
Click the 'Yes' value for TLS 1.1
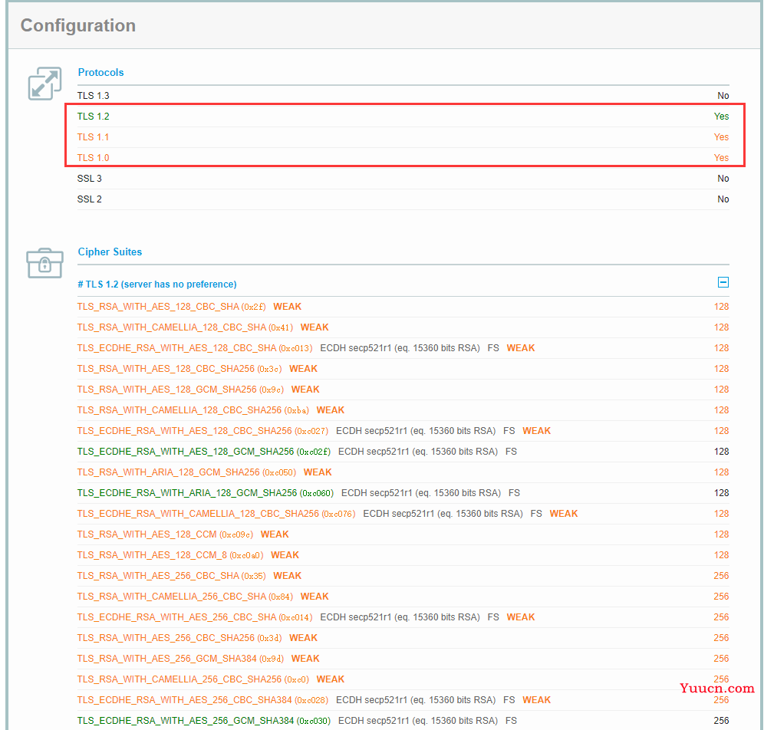coord(722,137)
